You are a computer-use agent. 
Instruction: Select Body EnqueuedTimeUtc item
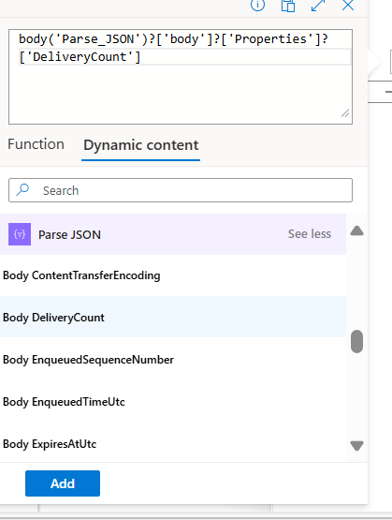[173, 402]
